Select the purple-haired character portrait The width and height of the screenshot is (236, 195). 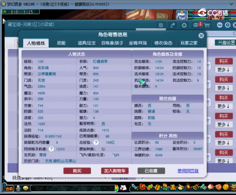[216, 15]
